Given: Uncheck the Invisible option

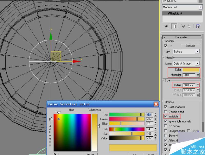Looking at the screenshot, I should pos(166,116).
